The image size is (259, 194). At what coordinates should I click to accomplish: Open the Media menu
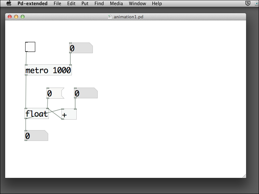(x=117, y=4)
